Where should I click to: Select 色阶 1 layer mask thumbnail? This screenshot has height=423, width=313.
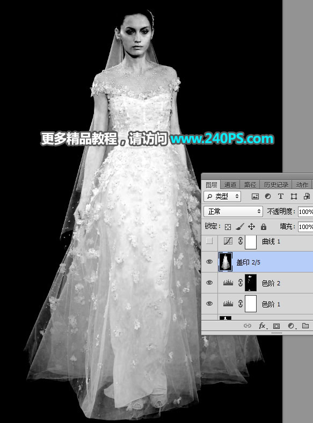[251, 304]
